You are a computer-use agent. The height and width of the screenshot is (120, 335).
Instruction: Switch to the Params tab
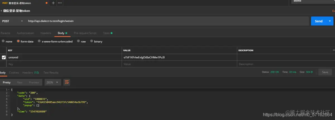[5, 33]
